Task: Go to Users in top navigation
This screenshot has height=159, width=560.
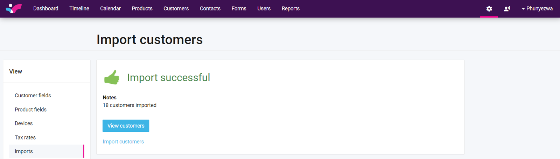Action: tap(264, 9)
